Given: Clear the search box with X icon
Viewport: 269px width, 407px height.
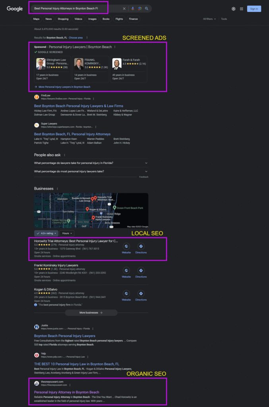Looking at the screenshot, I should tap(124, 8).
